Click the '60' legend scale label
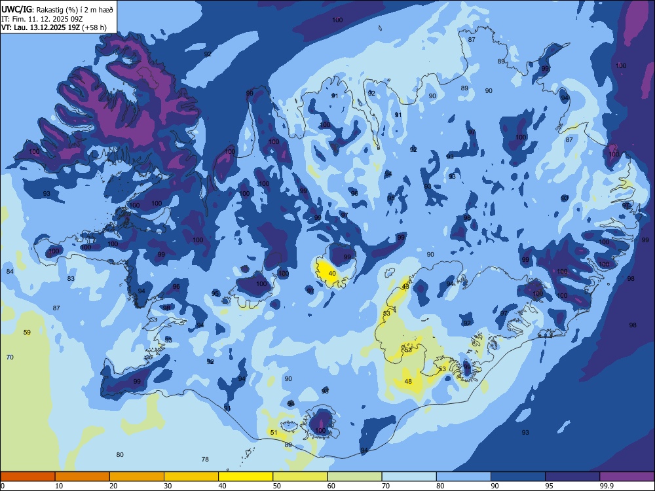 (331, 486)
